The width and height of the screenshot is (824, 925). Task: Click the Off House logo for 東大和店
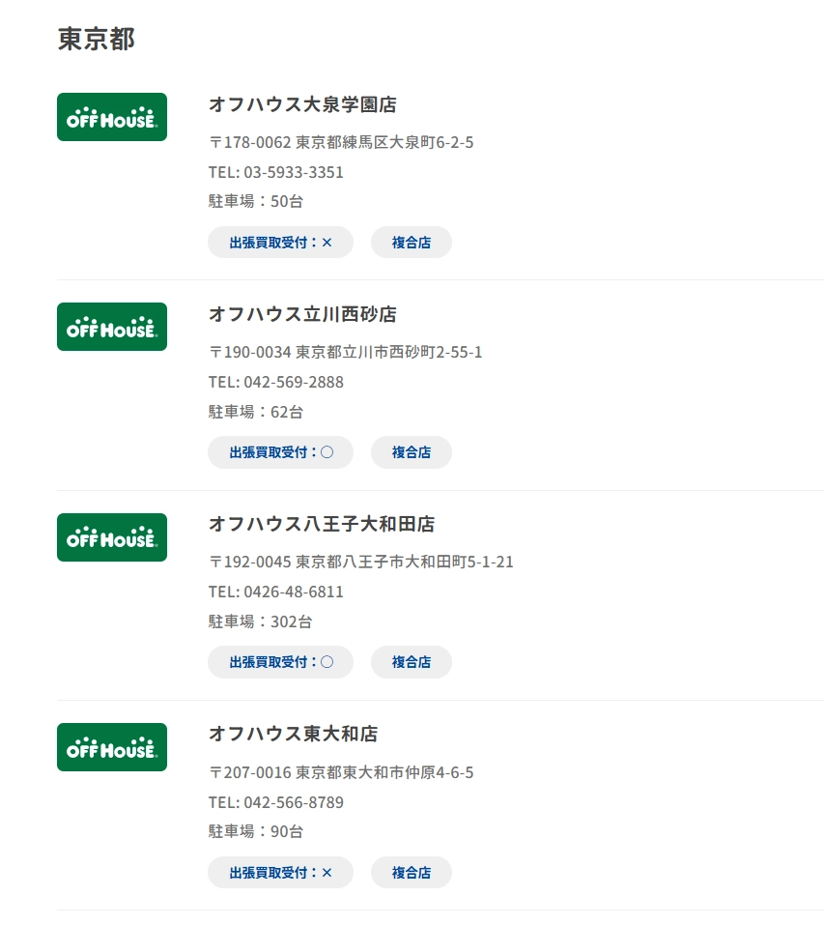tap(112, 747)
